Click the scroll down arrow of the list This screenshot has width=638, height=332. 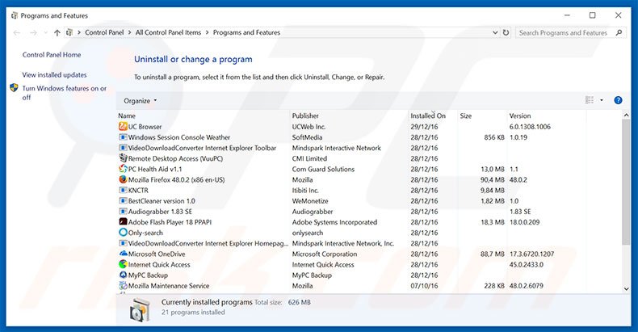tap(626, 289)
